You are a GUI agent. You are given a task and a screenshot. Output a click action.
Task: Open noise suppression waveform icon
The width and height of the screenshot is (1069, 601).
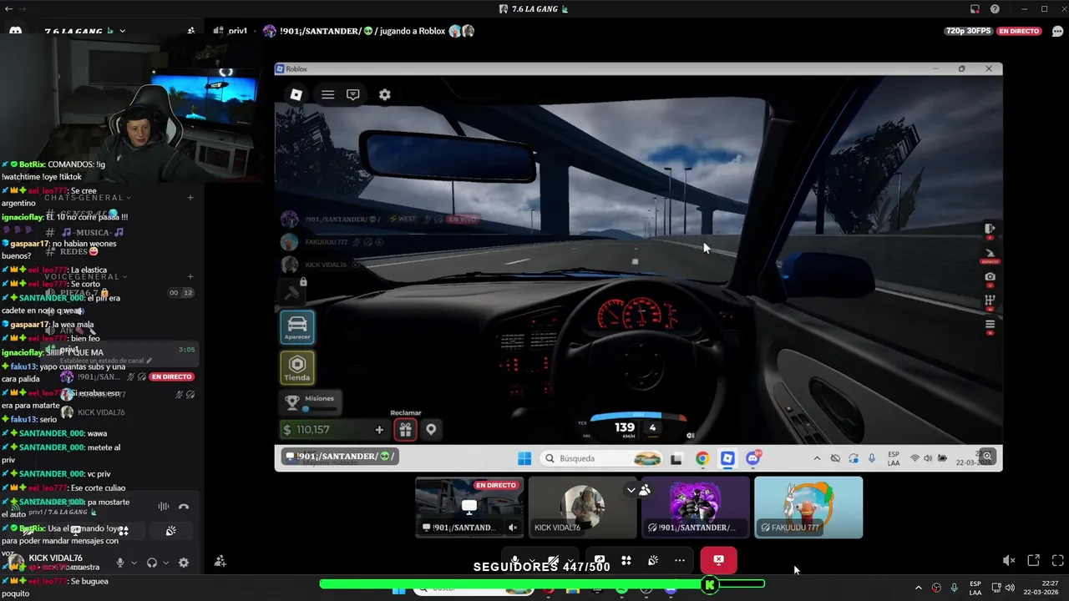point(164,507)
